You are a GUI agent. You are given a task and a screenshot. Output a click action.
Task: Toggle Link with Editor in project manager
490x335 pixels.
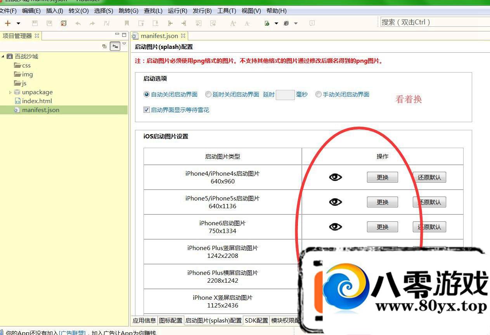click(x=115, y=46)
